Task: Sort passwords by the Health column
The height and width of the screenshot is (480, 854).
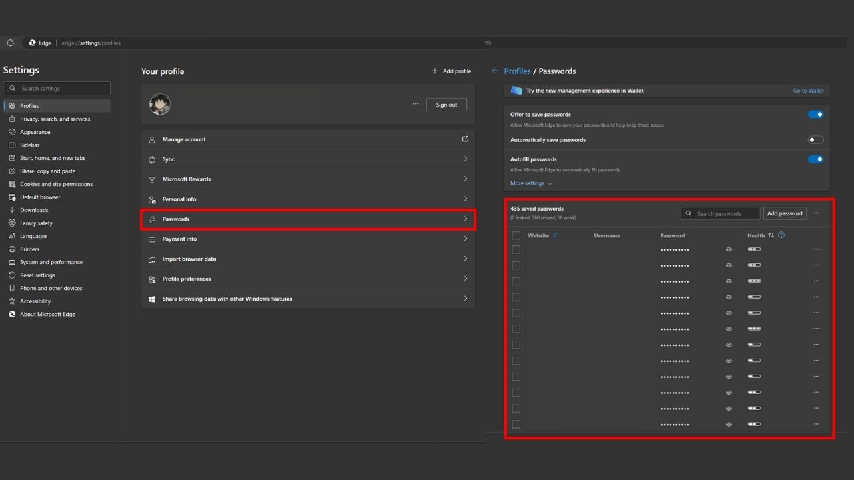Action: tap(771, 235)
